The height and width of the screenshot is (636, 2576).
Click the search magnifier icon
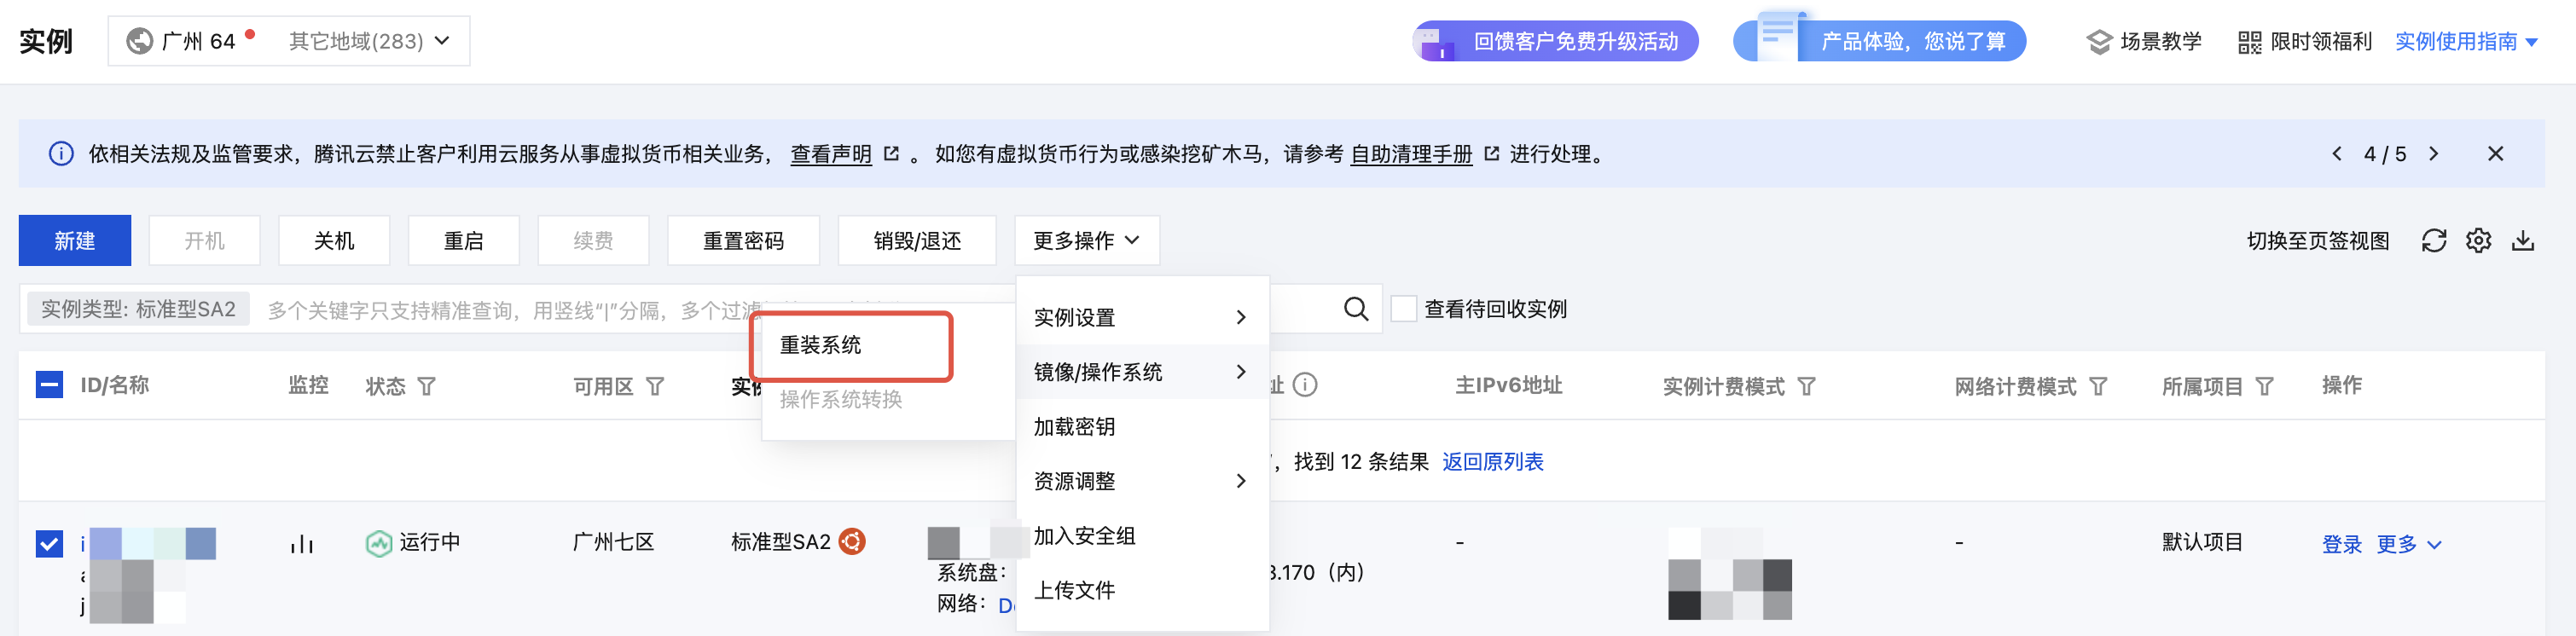(x=1356, y=309)
